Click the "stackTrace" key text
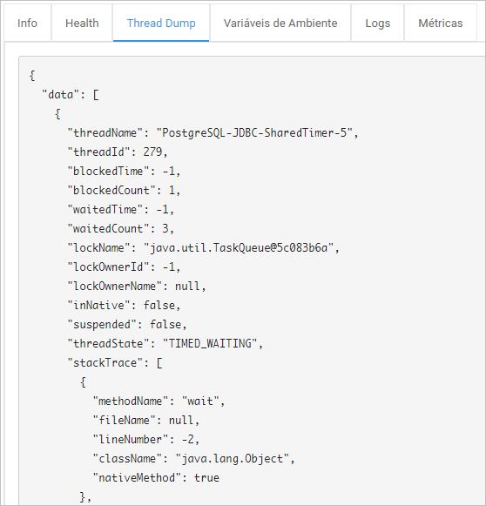Screen dimensions: 486x506 [x=105, y=362]
